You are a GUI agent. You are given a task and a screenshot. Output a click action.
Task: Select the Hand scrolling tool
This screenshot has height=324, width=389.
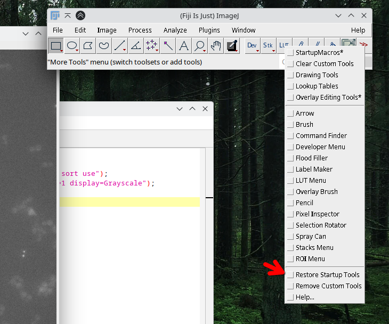[x=215, y=46]
